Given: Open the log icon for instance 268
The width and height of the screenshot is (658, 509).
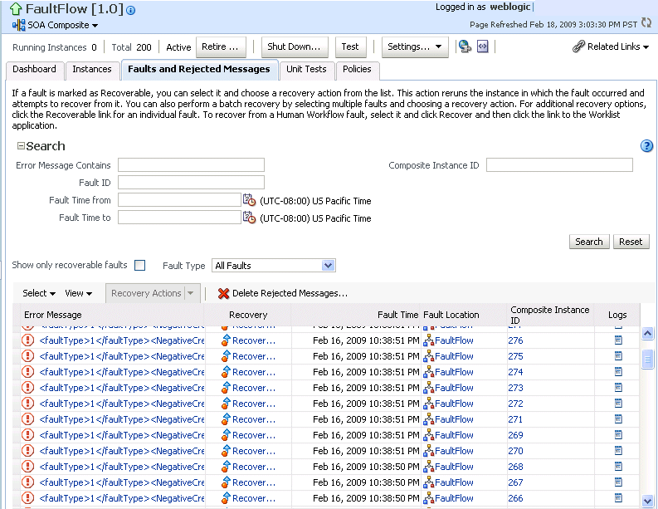Looking at the screenshot, I should coord(618,467).
